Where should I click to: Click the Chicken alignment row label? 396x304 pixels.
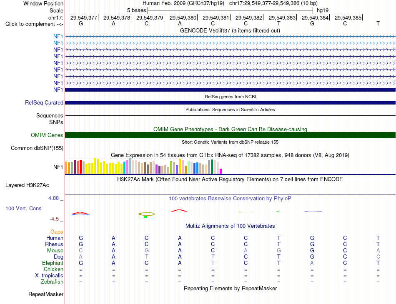53,269
